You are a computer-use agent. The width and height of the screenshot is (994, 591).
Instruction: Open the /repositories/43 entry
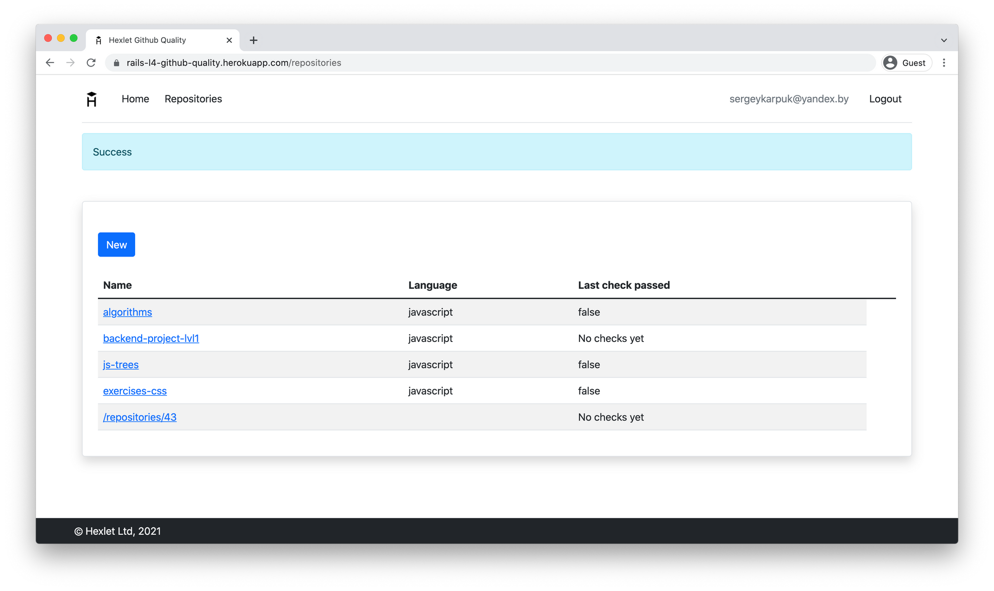[x=139, y=417]
